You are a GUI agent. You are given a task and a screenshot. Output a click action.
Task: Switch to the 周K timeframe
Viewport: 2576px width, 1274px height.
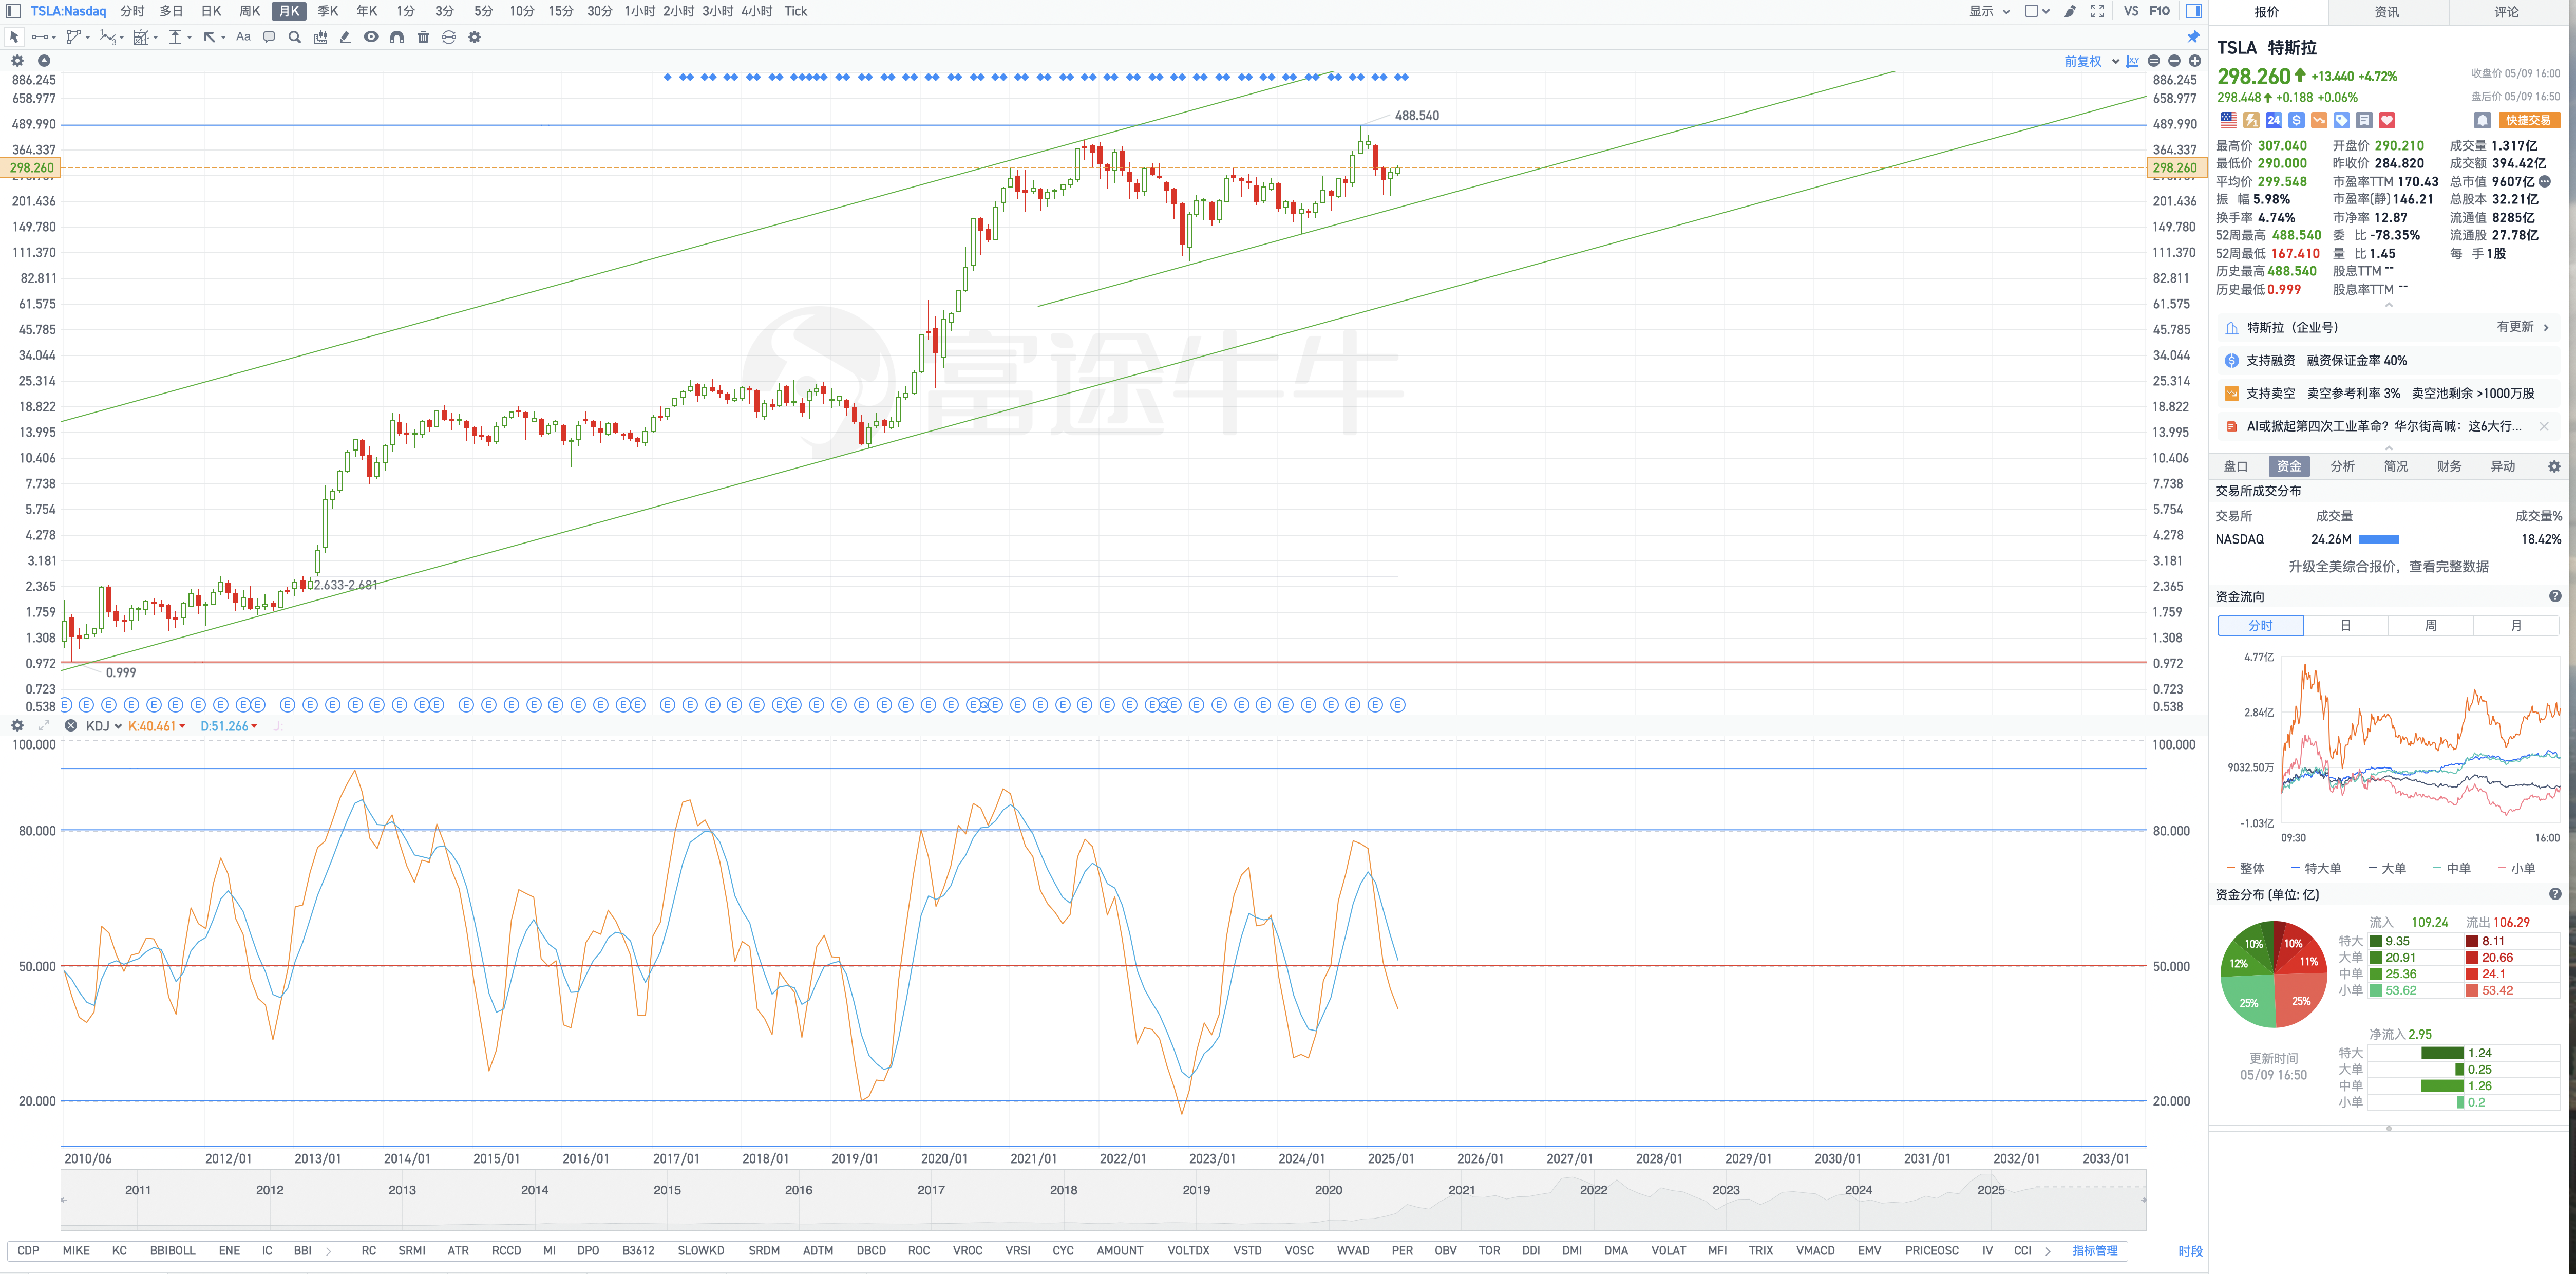point(249,11)
